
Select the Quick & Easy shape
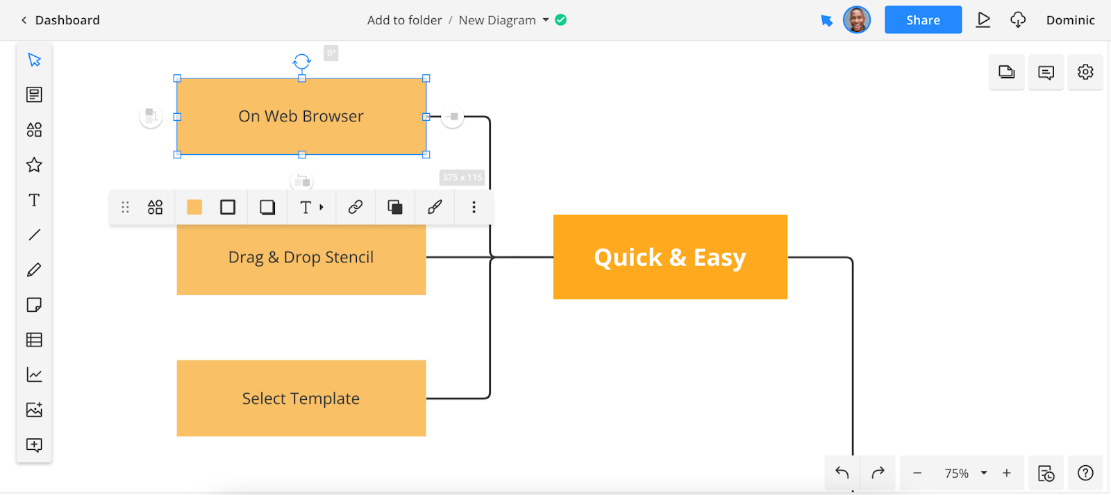click(670, 257)
